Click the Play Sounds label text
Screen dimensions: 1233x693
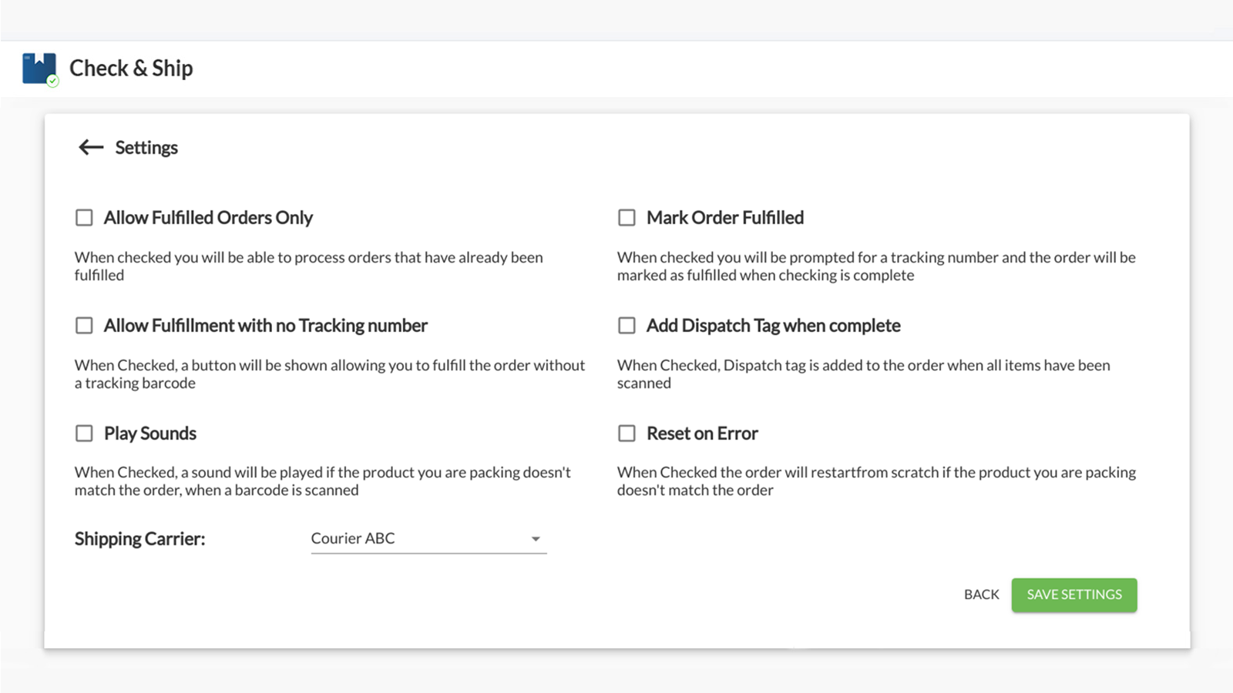coord(150,434)
